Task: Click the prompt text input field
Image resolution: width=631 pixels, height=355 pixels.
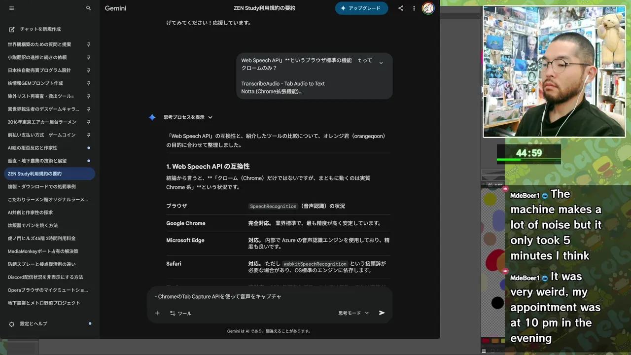Action: pyautogui.click(x=269, y=297)
